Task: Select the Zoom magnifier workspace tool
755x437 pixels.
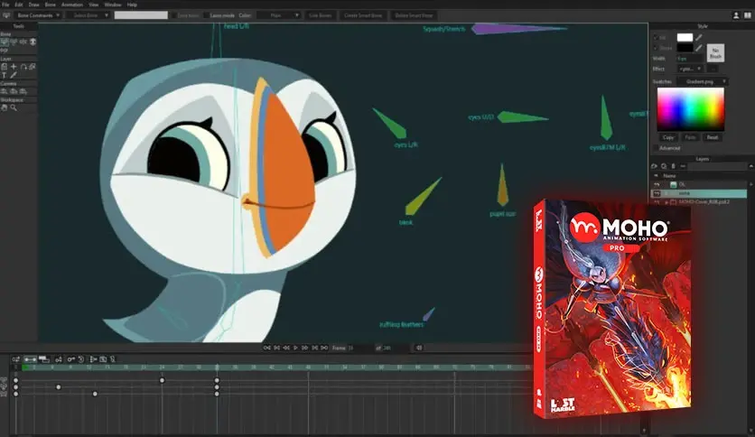Action: [12, 107]
